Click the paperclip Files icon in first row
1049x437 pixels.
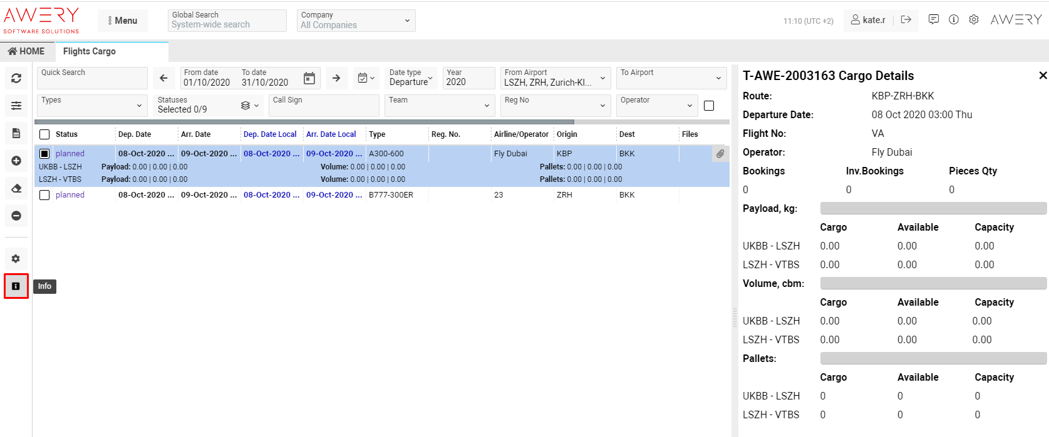pos(720,154)
